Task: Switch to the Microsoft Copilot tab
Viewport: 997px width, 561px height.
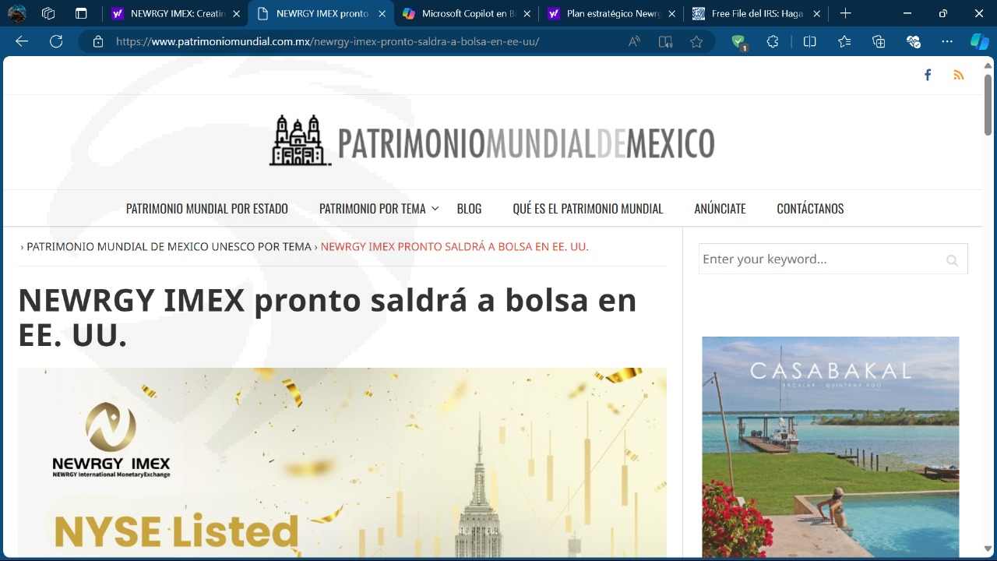Action: tap(464, 13)
